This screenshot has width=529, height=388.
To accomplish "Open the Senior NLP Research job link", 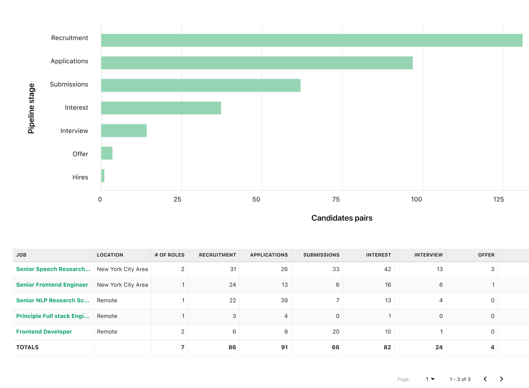I will 53,300.
